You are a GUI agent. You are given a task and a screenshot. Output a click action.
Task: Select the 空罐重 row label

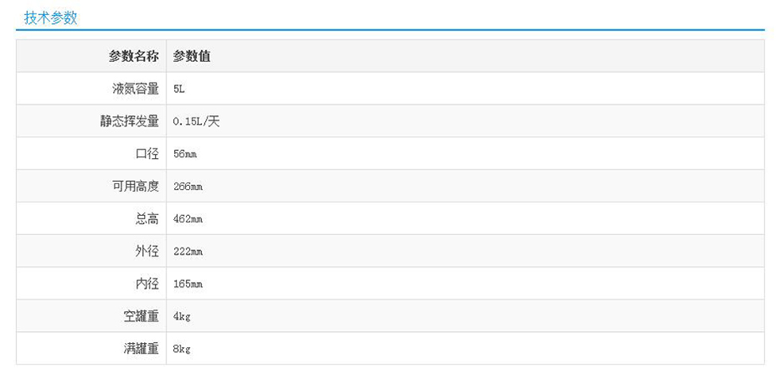coord(141,316)
